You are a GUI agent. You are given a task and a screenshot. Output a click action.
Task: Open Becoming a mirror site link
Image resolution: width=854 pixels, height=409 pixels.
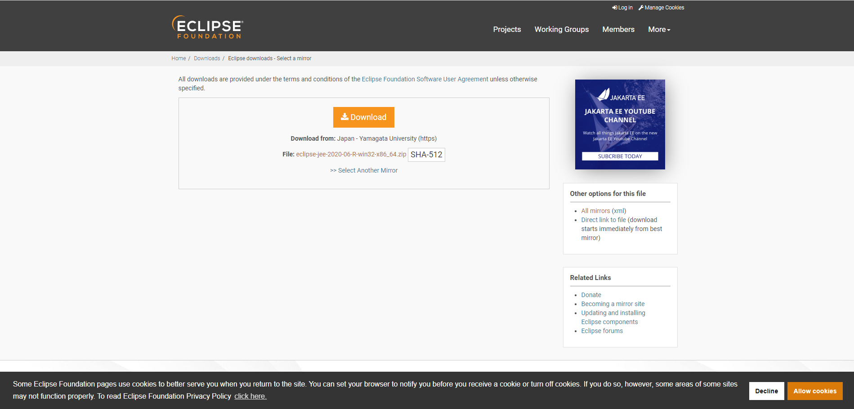tap(613, 304)
